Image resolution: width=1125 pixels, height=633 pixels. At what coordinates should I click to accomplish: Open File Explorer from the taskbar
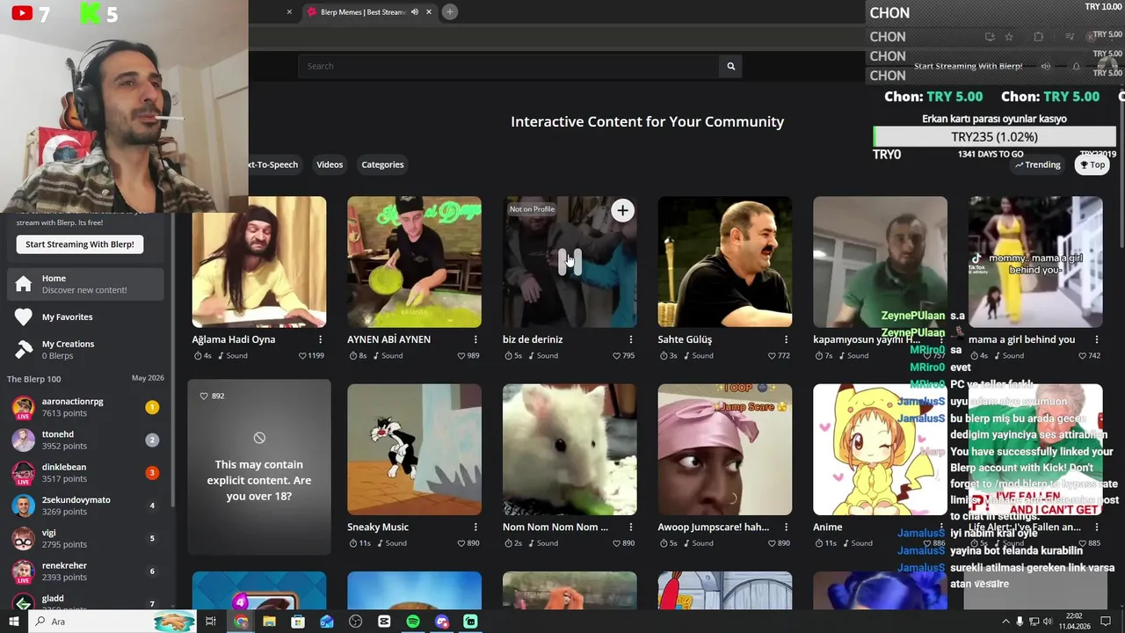pos(269,622)
